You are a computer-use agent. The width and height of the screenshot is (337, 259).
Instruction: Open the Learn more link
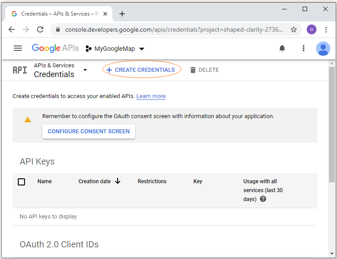point(151,96)
